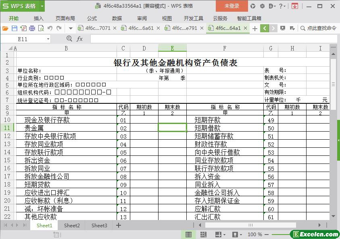Click the green previous tab arrow
The width and height of the screenshot is (340, 239).
click(265, 28)
